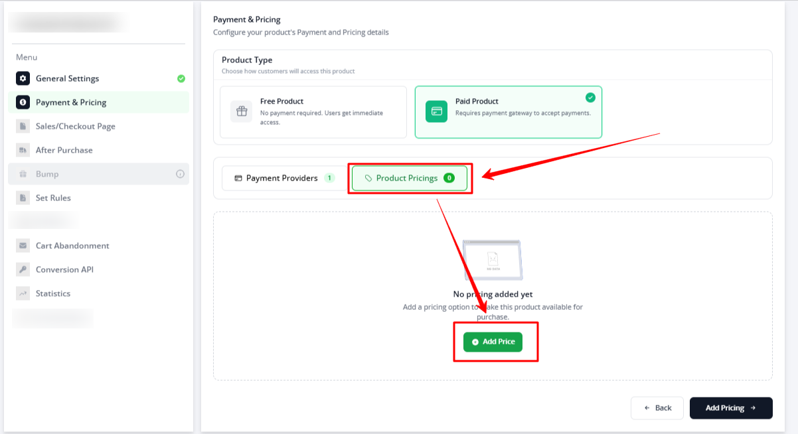Select Payment & Pricing in sidebar
798x434 pixels.
[99, 102]
